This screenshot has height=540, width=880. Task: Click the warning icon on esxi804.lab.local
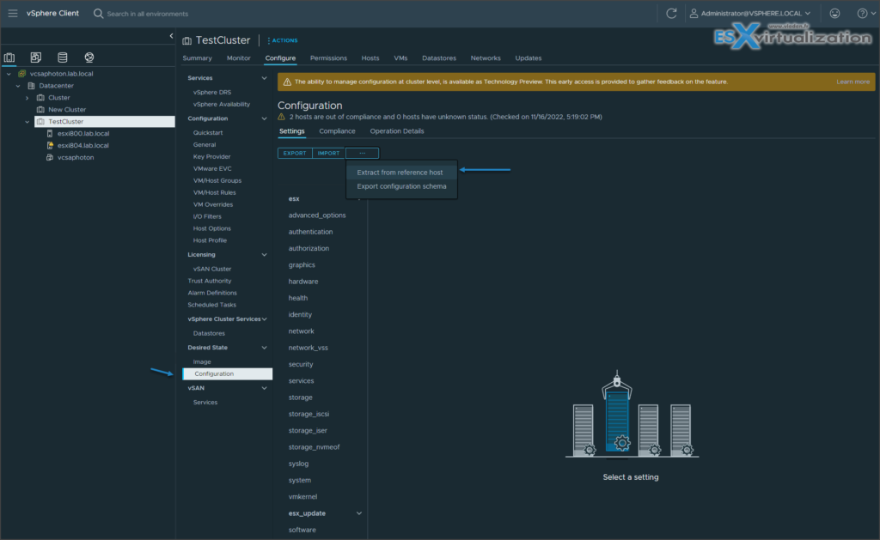[x=51, y=145]
